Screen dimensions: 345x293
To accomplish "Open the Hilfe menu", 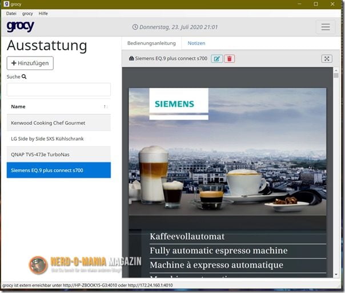I will point(43,14).
